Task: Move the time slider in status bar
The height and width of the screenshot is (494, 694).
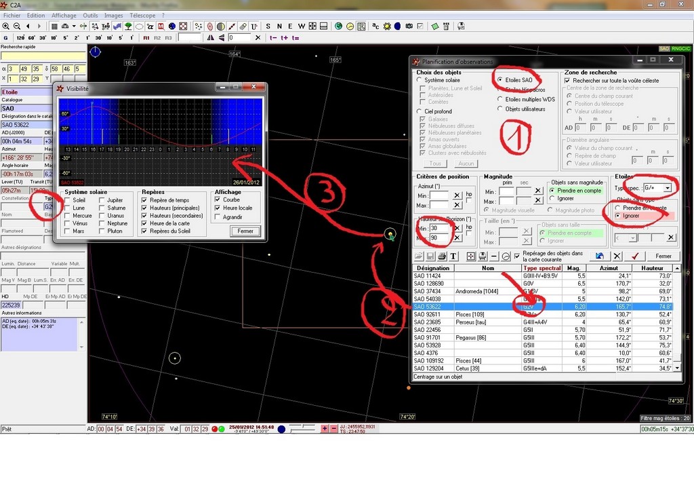Action: tap(303, 428)
